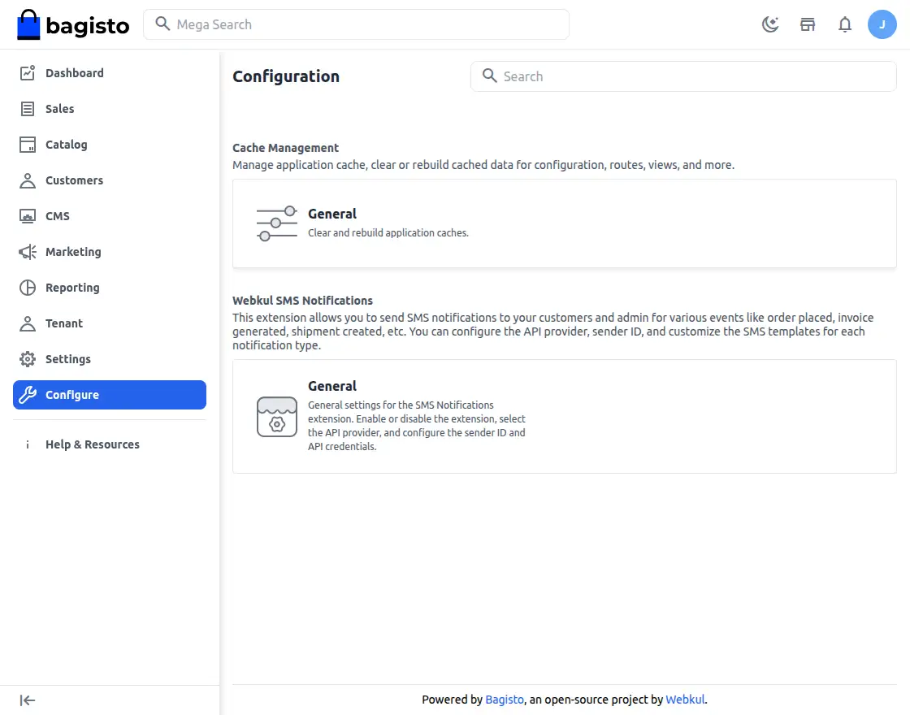Click the Settings gear icon
Image resolution: width=910 pixels, height=715 pixels.
click(x=28, y=359)
